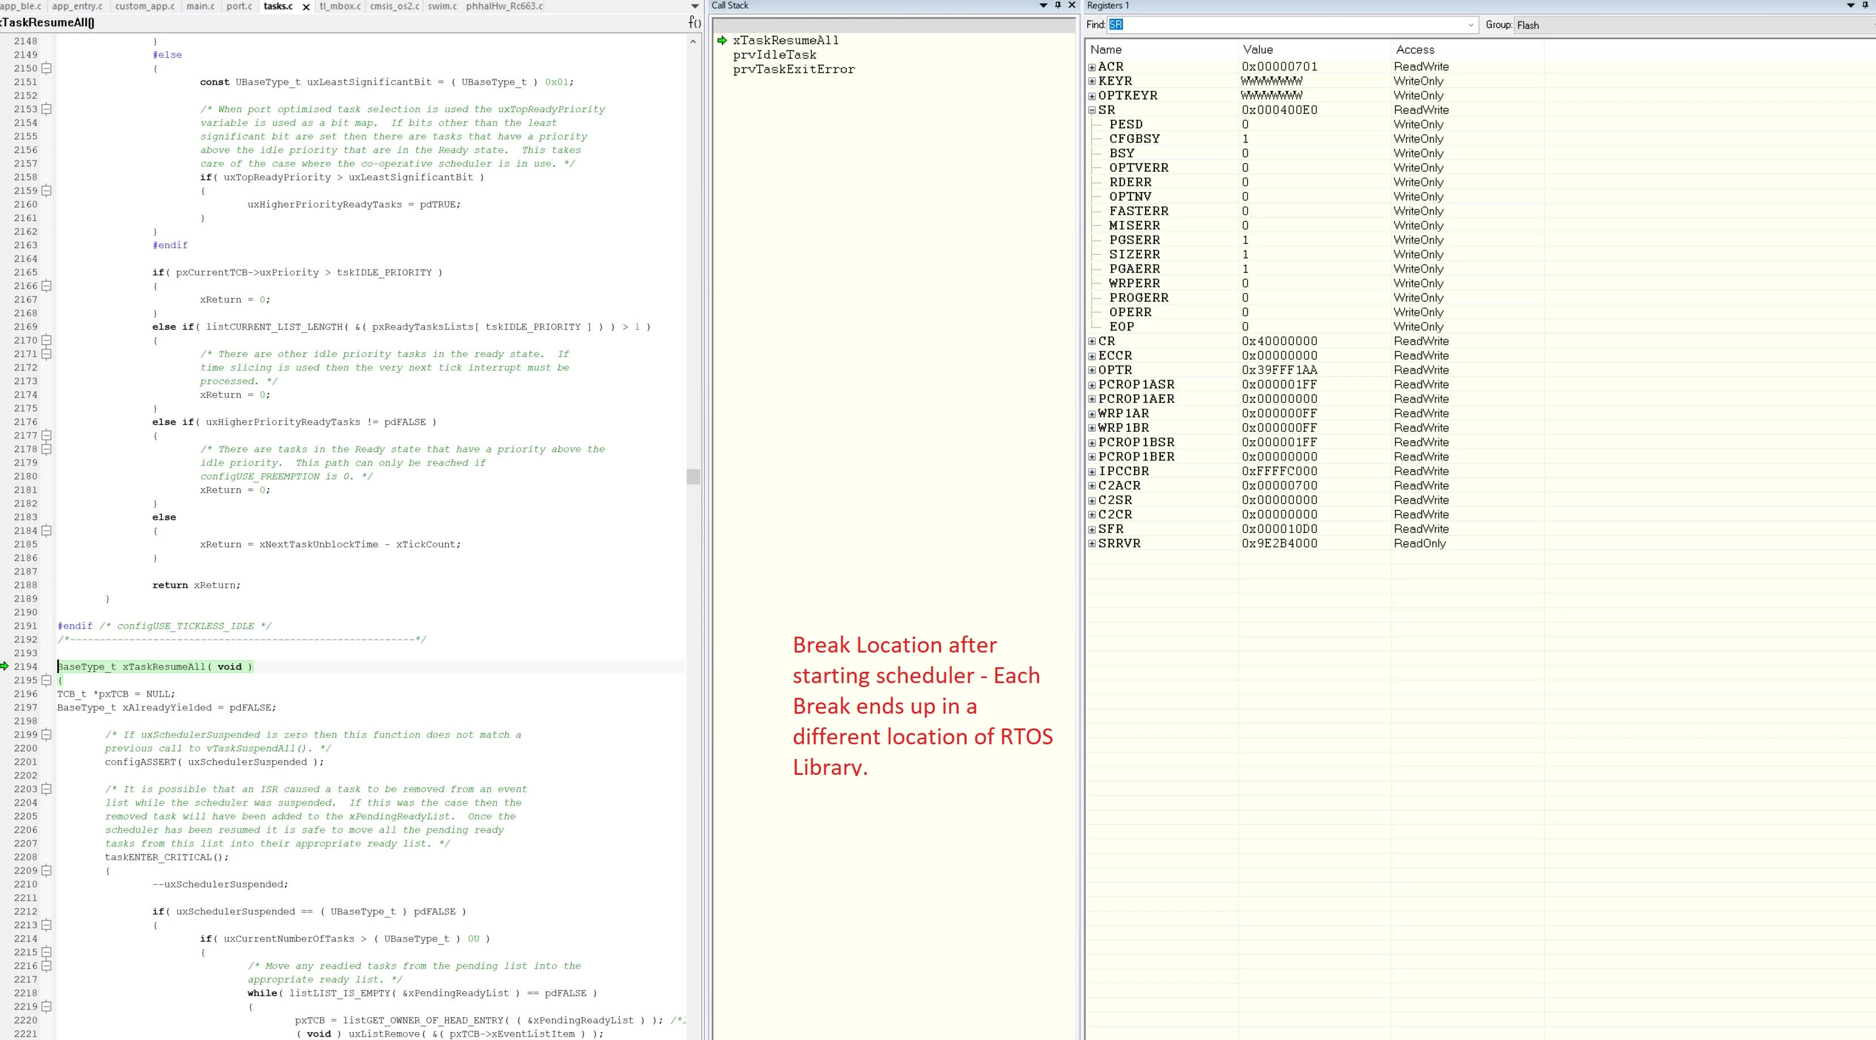Click the editor scrollbar up arrow

pos(692,41)
